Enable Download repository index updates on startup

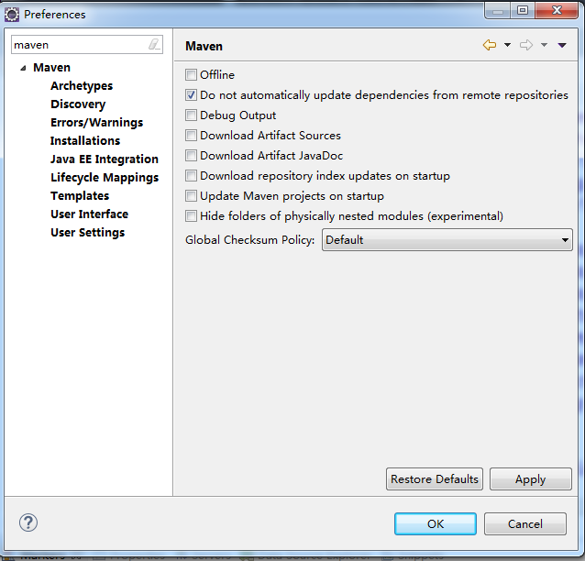(191, 175)
